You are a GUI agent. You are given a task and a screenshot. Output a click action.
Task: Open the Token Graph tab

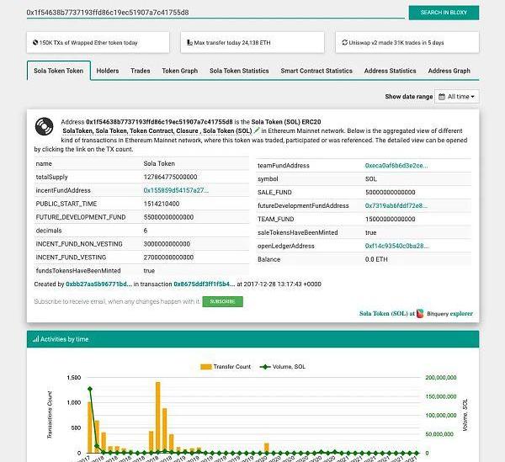pos(179,71)
